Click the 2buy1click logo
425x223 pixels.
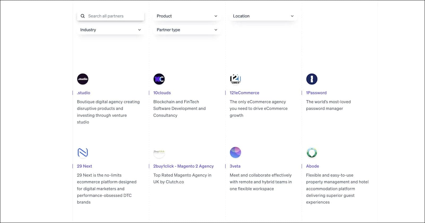click(159, 152)
